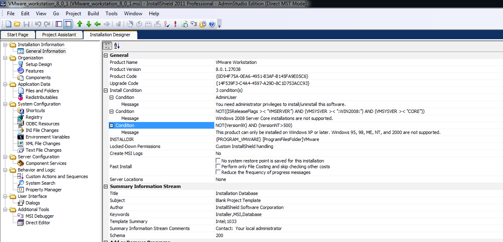Click the Product Version value 8.0.1.27038
503x242 pixels.
tap(228, 69)
